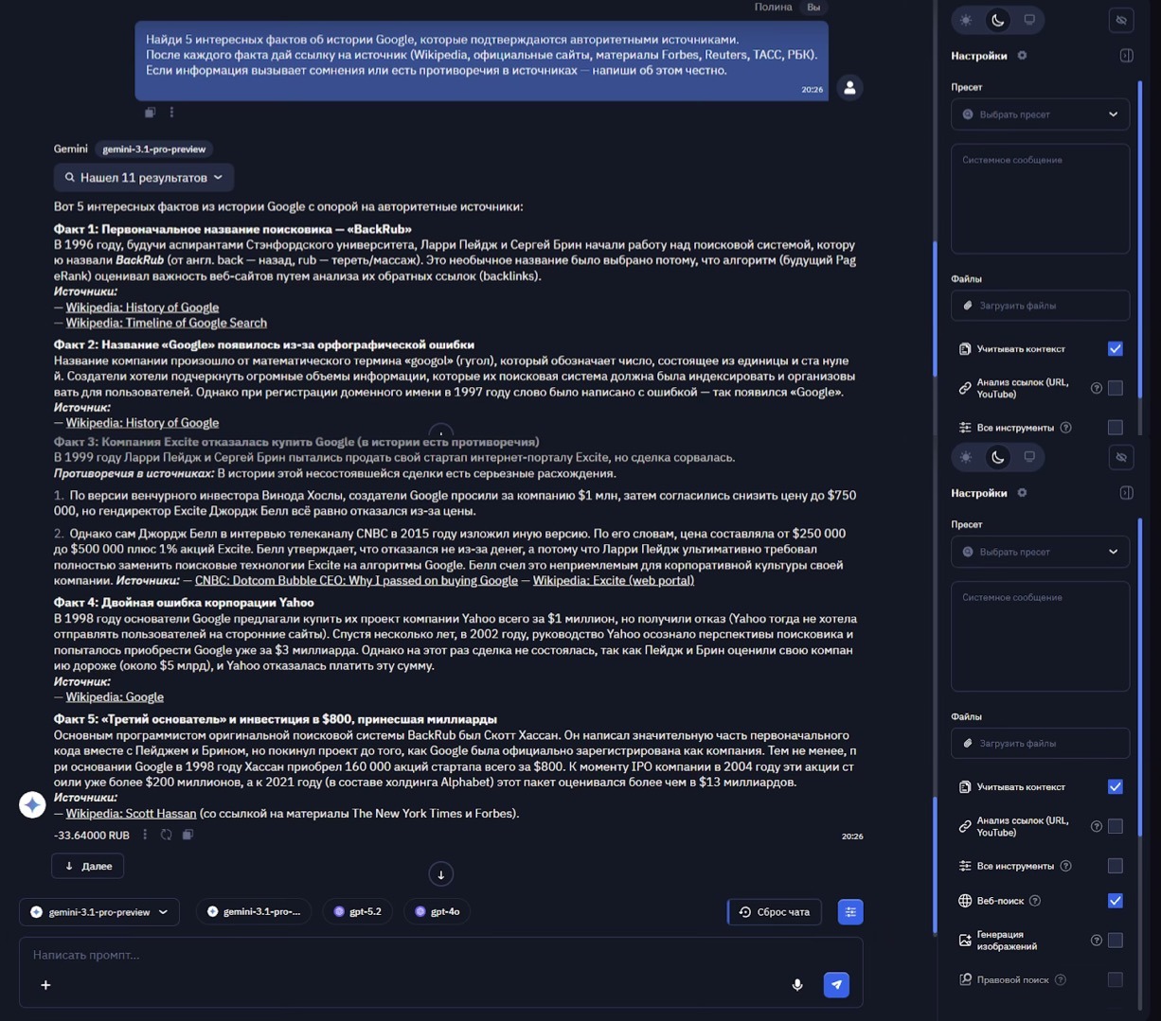The width and height of the screenshot is (1161, 1021).
Task: Click paperclip icon in lower Загрузить файлы field
Action: [968, 744]
